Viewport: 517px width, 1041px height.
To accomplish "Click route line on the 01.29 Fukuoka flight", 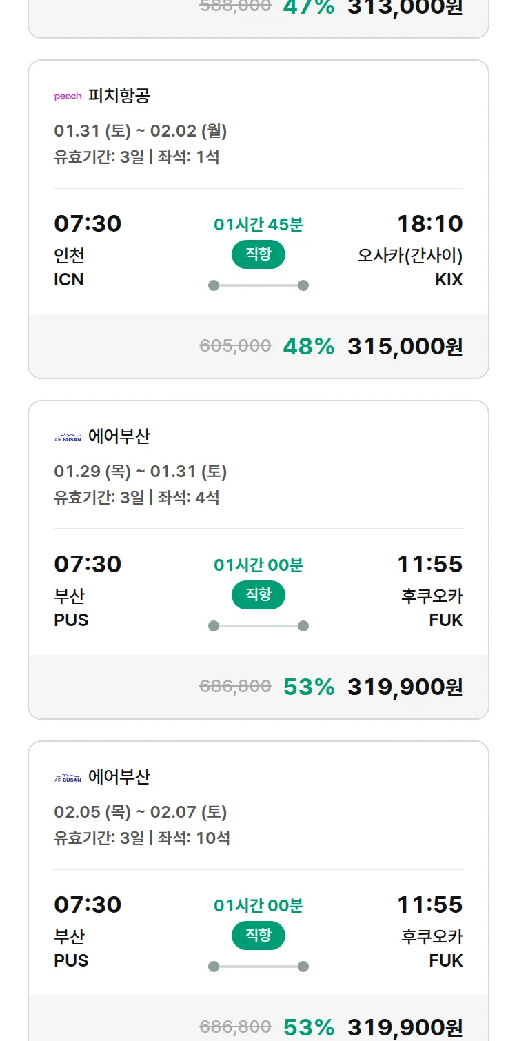I will (x=258, y=626).
